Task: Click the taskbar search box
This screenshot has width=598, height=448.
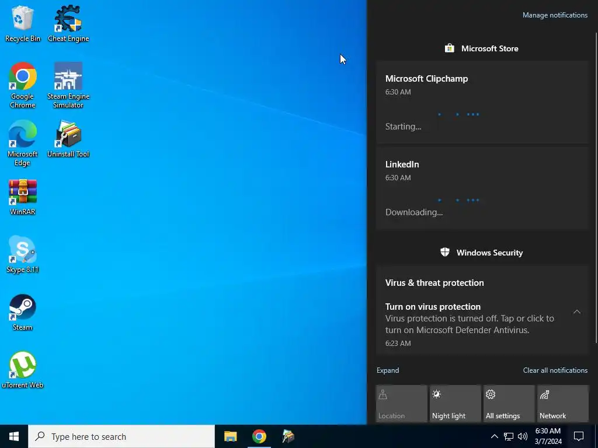Action: [121, 436]
